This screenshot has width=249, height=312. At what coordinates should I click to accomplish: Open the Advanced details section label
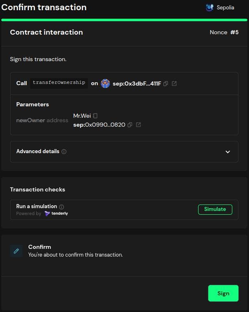coord(38,152)
